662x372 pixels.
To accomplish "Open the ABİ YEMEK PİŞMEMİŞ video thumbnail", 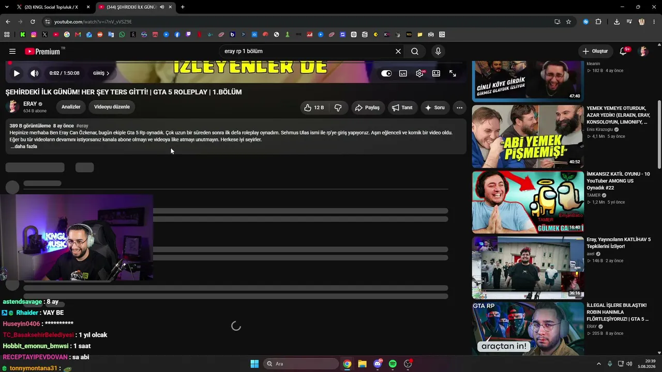I will 528,136.
